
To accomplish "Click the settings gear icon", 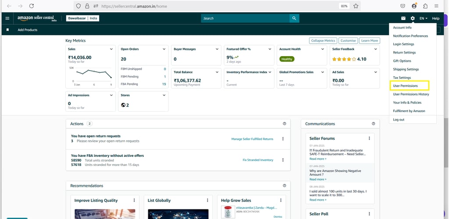I will 412,18.
